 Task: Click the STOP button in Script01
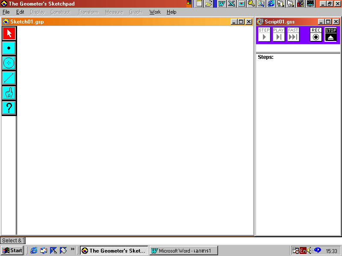click(x=330, y=35)
